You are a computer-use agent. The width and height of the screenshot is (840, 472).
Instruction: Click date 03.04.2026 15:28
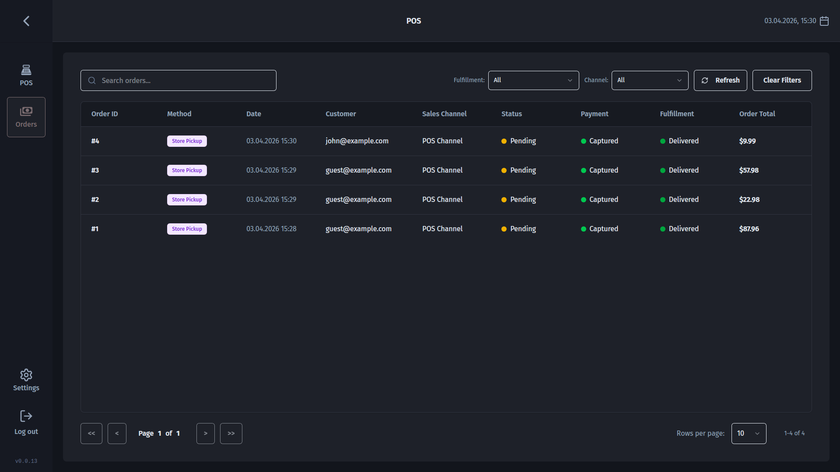(x=271, y=229)
